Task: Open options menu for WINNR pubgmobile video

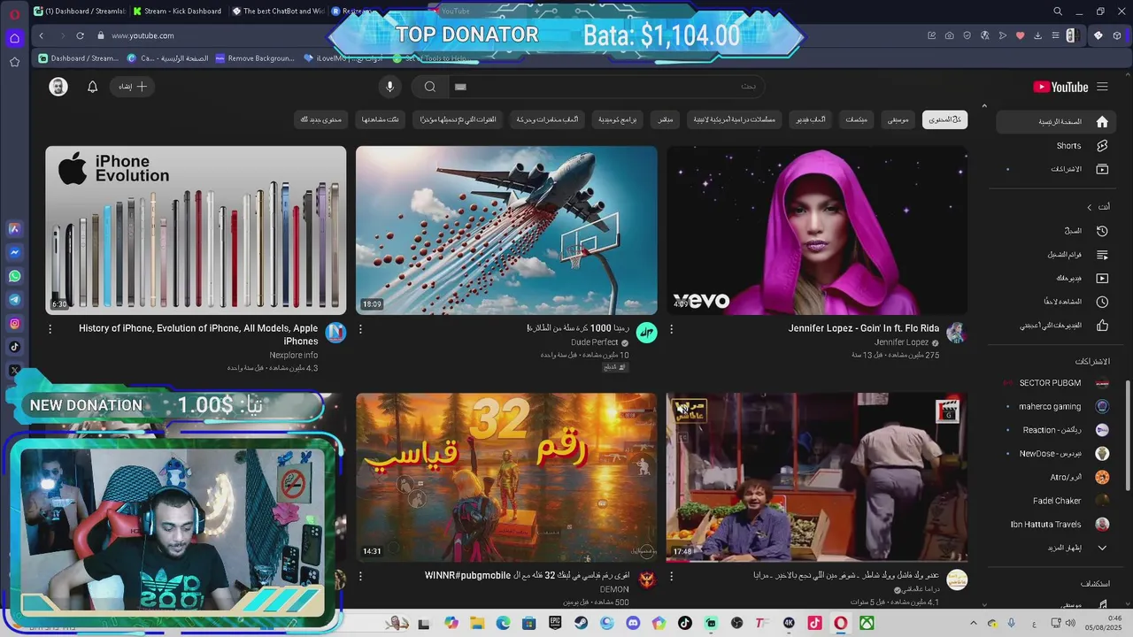Action: [x=360, y=576]
